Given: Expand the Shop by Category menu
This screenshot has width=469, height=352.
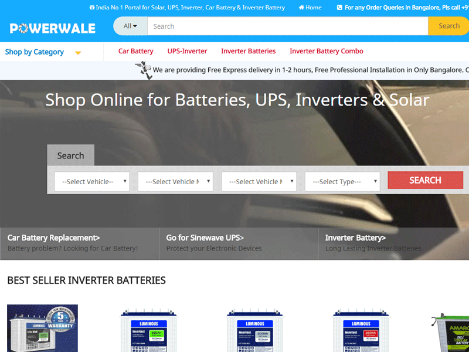Looking at the screenshot, I should 43,52.
